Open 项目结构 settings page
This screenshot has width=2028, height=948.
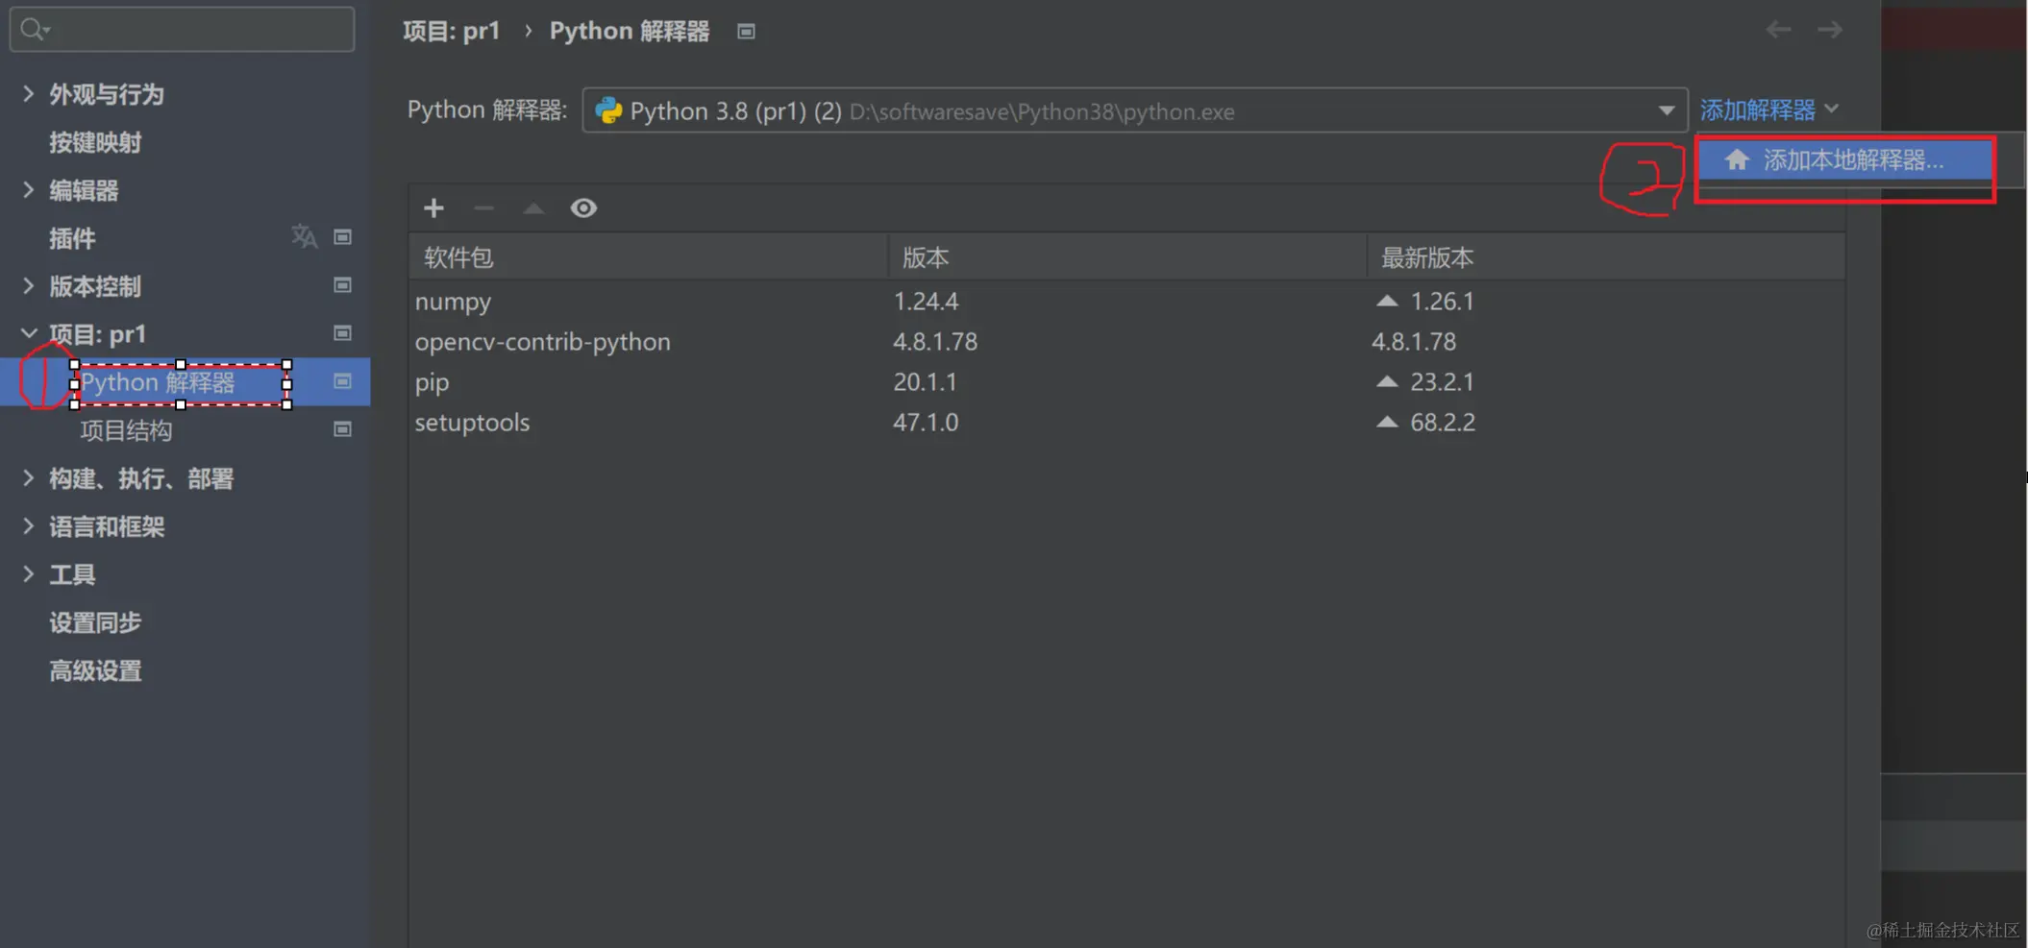tap(126, 430)
